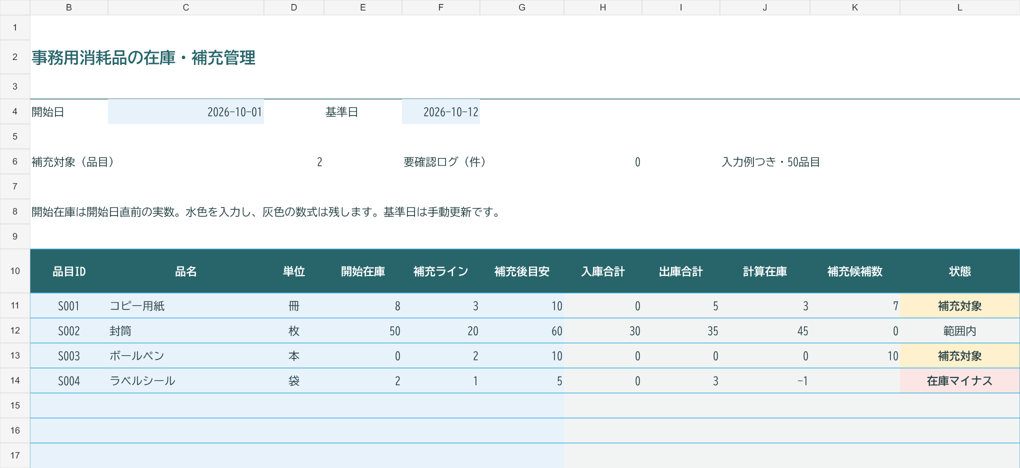
Task: Select the start date cell 2026-10-01
Action: click(x=186, y=111)
